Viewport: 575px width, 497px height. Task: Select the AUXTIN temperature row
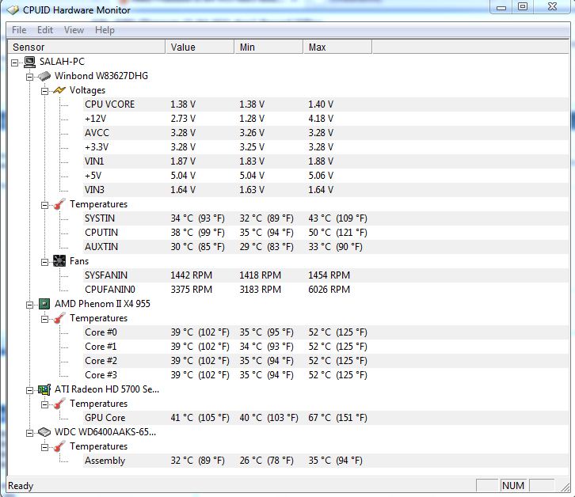pos(326,247)
